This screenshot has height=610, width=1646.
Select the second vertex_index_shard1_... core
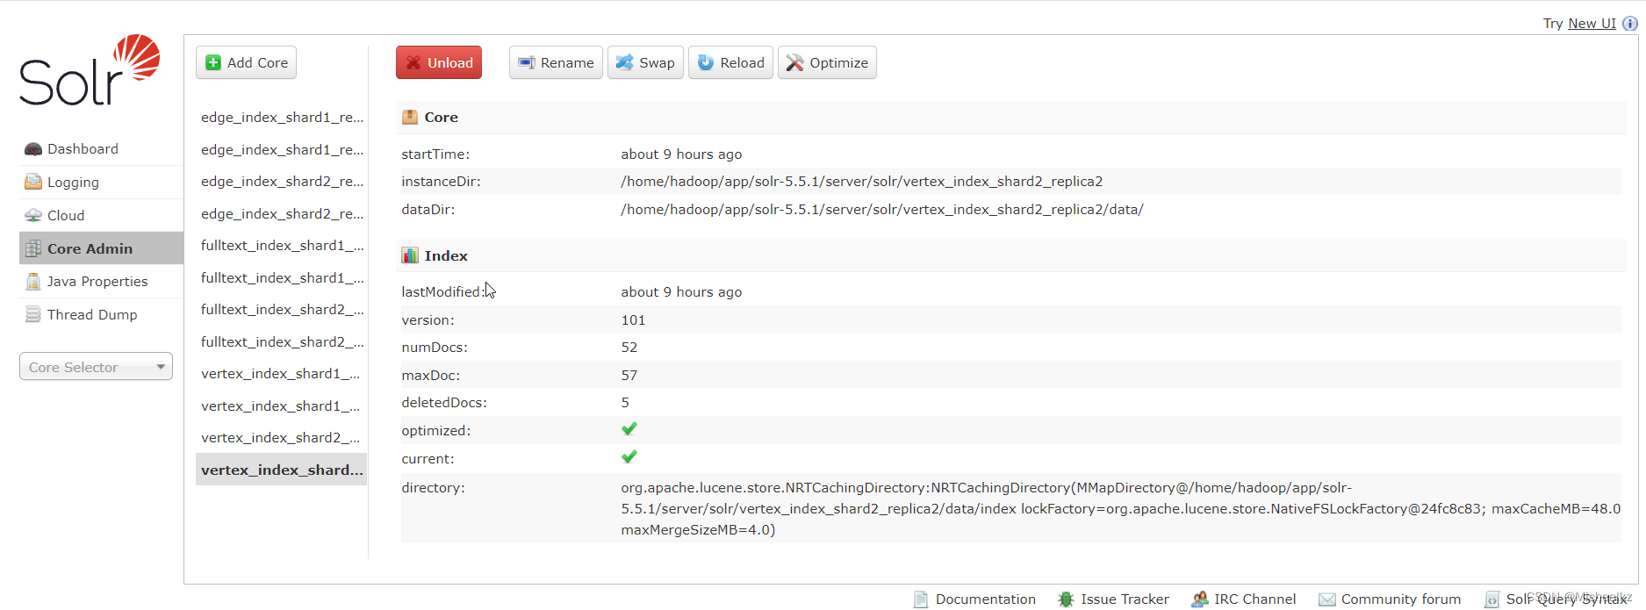282,406
